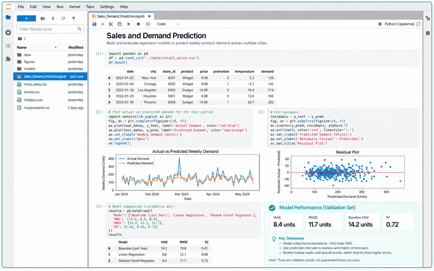Open the Run menu
The width and height of the screenshot is (434, 271).
tap(60, 7)
